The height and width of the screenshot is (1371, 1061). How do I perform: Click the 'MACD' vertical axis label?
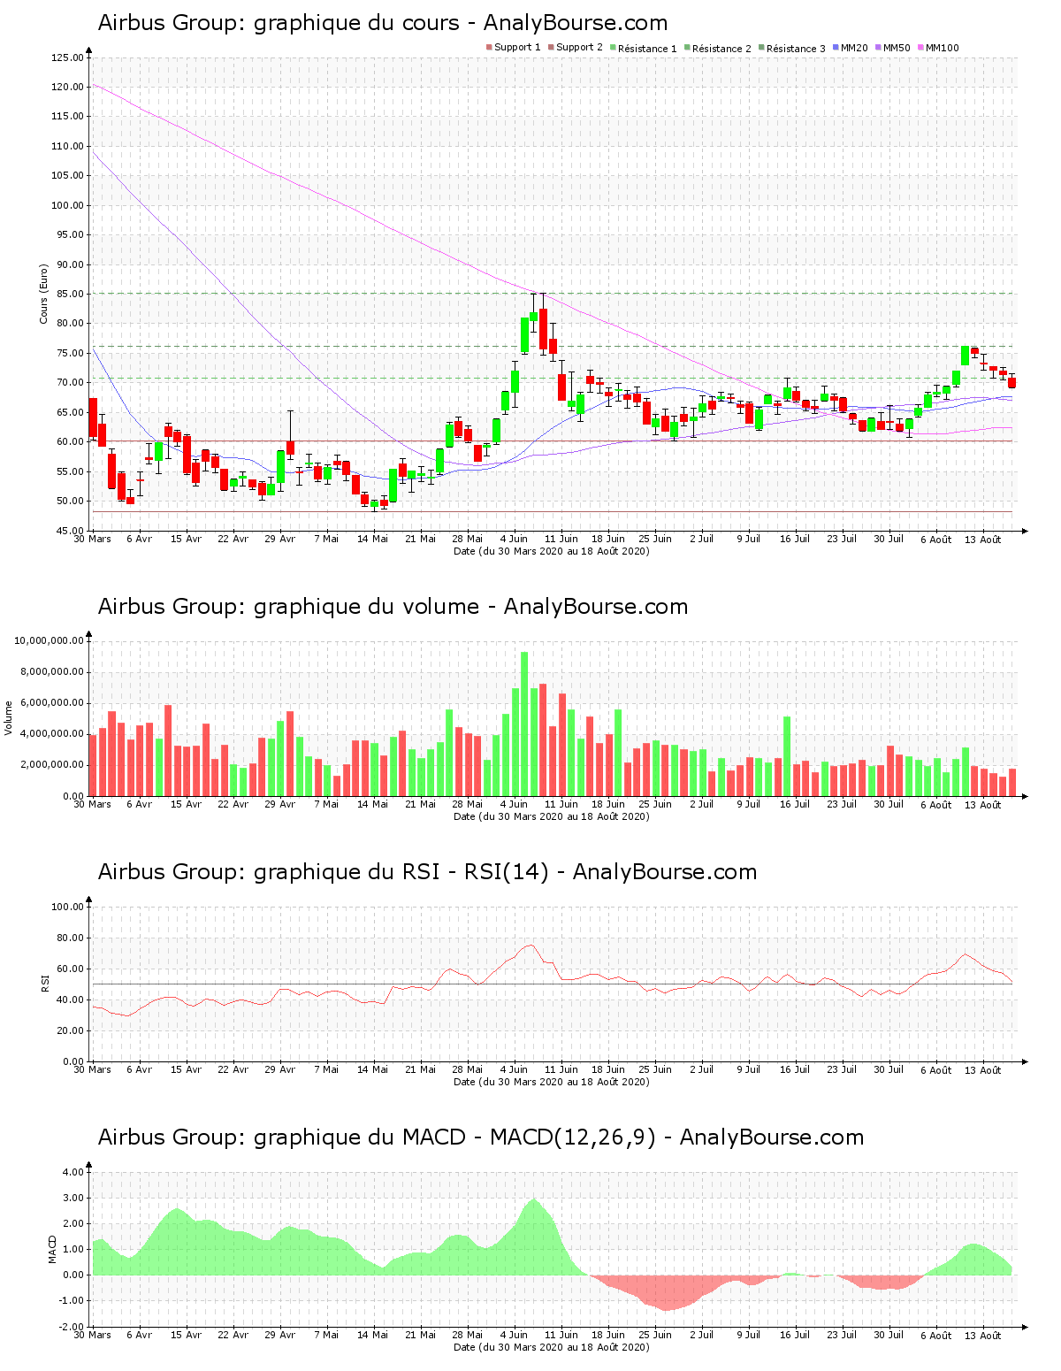[52, 1249]
